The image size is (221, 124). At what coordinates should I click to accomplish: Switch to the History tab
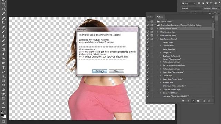pyautogui.click(x=150, y=17)
